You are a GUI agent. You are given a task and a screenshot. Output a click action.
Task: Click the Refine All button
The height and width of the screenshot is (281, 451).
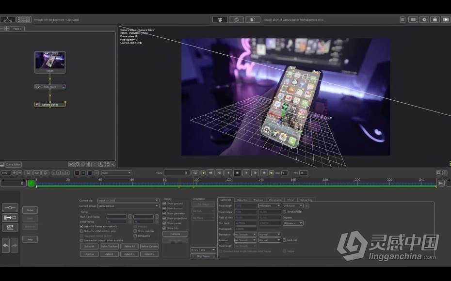(129, 246)
